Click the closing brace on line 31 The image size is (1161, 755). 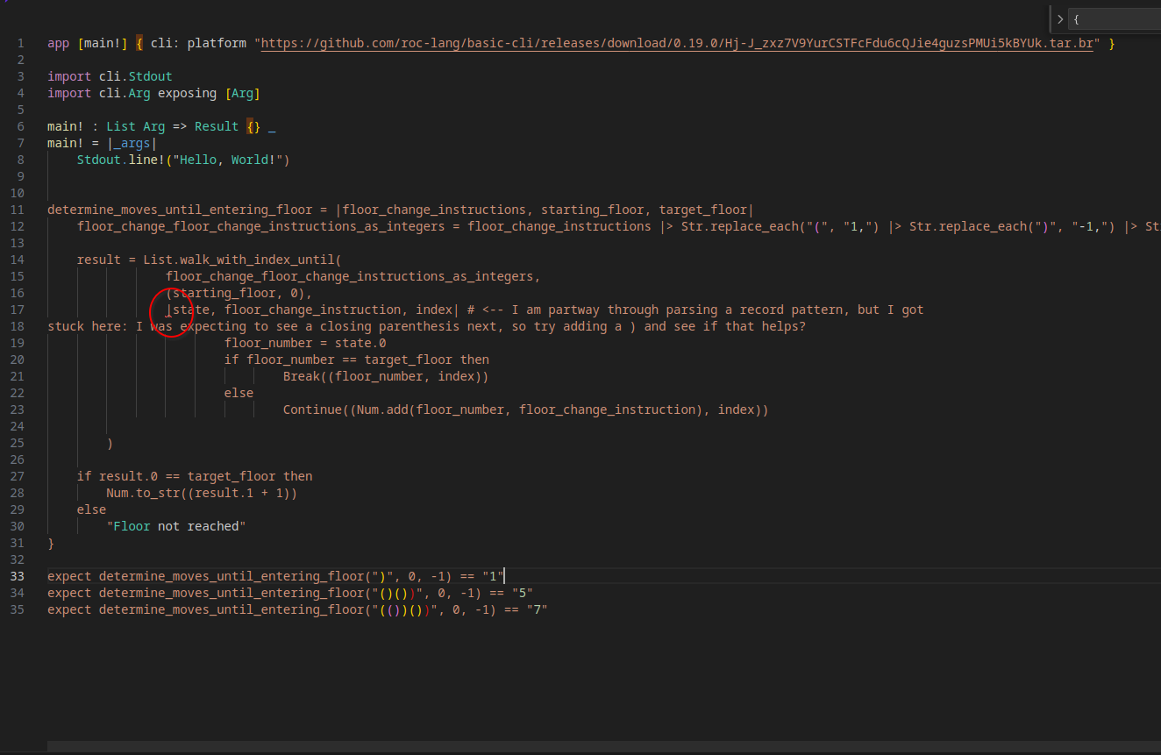click(x=51, y=543)
